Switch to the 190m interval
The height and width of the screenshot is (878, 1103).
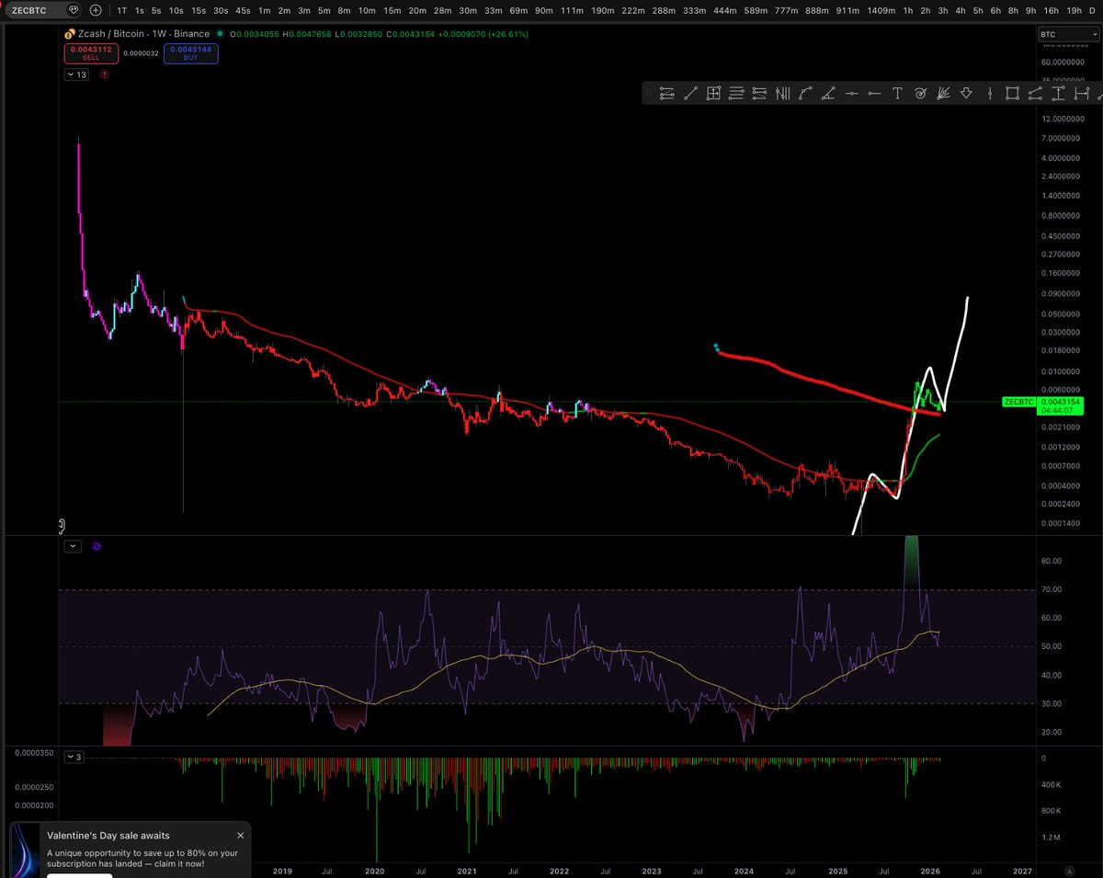(603, 10)
